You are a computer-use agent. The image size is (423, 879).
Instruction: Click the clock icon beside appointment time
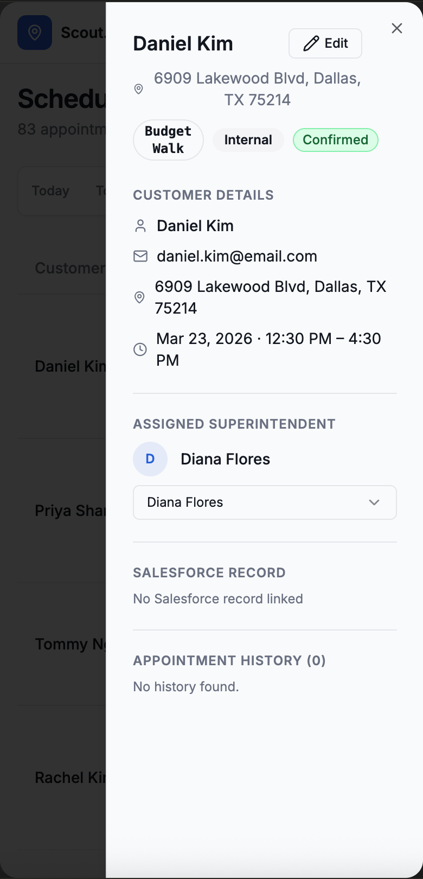[x=140, y=349]
